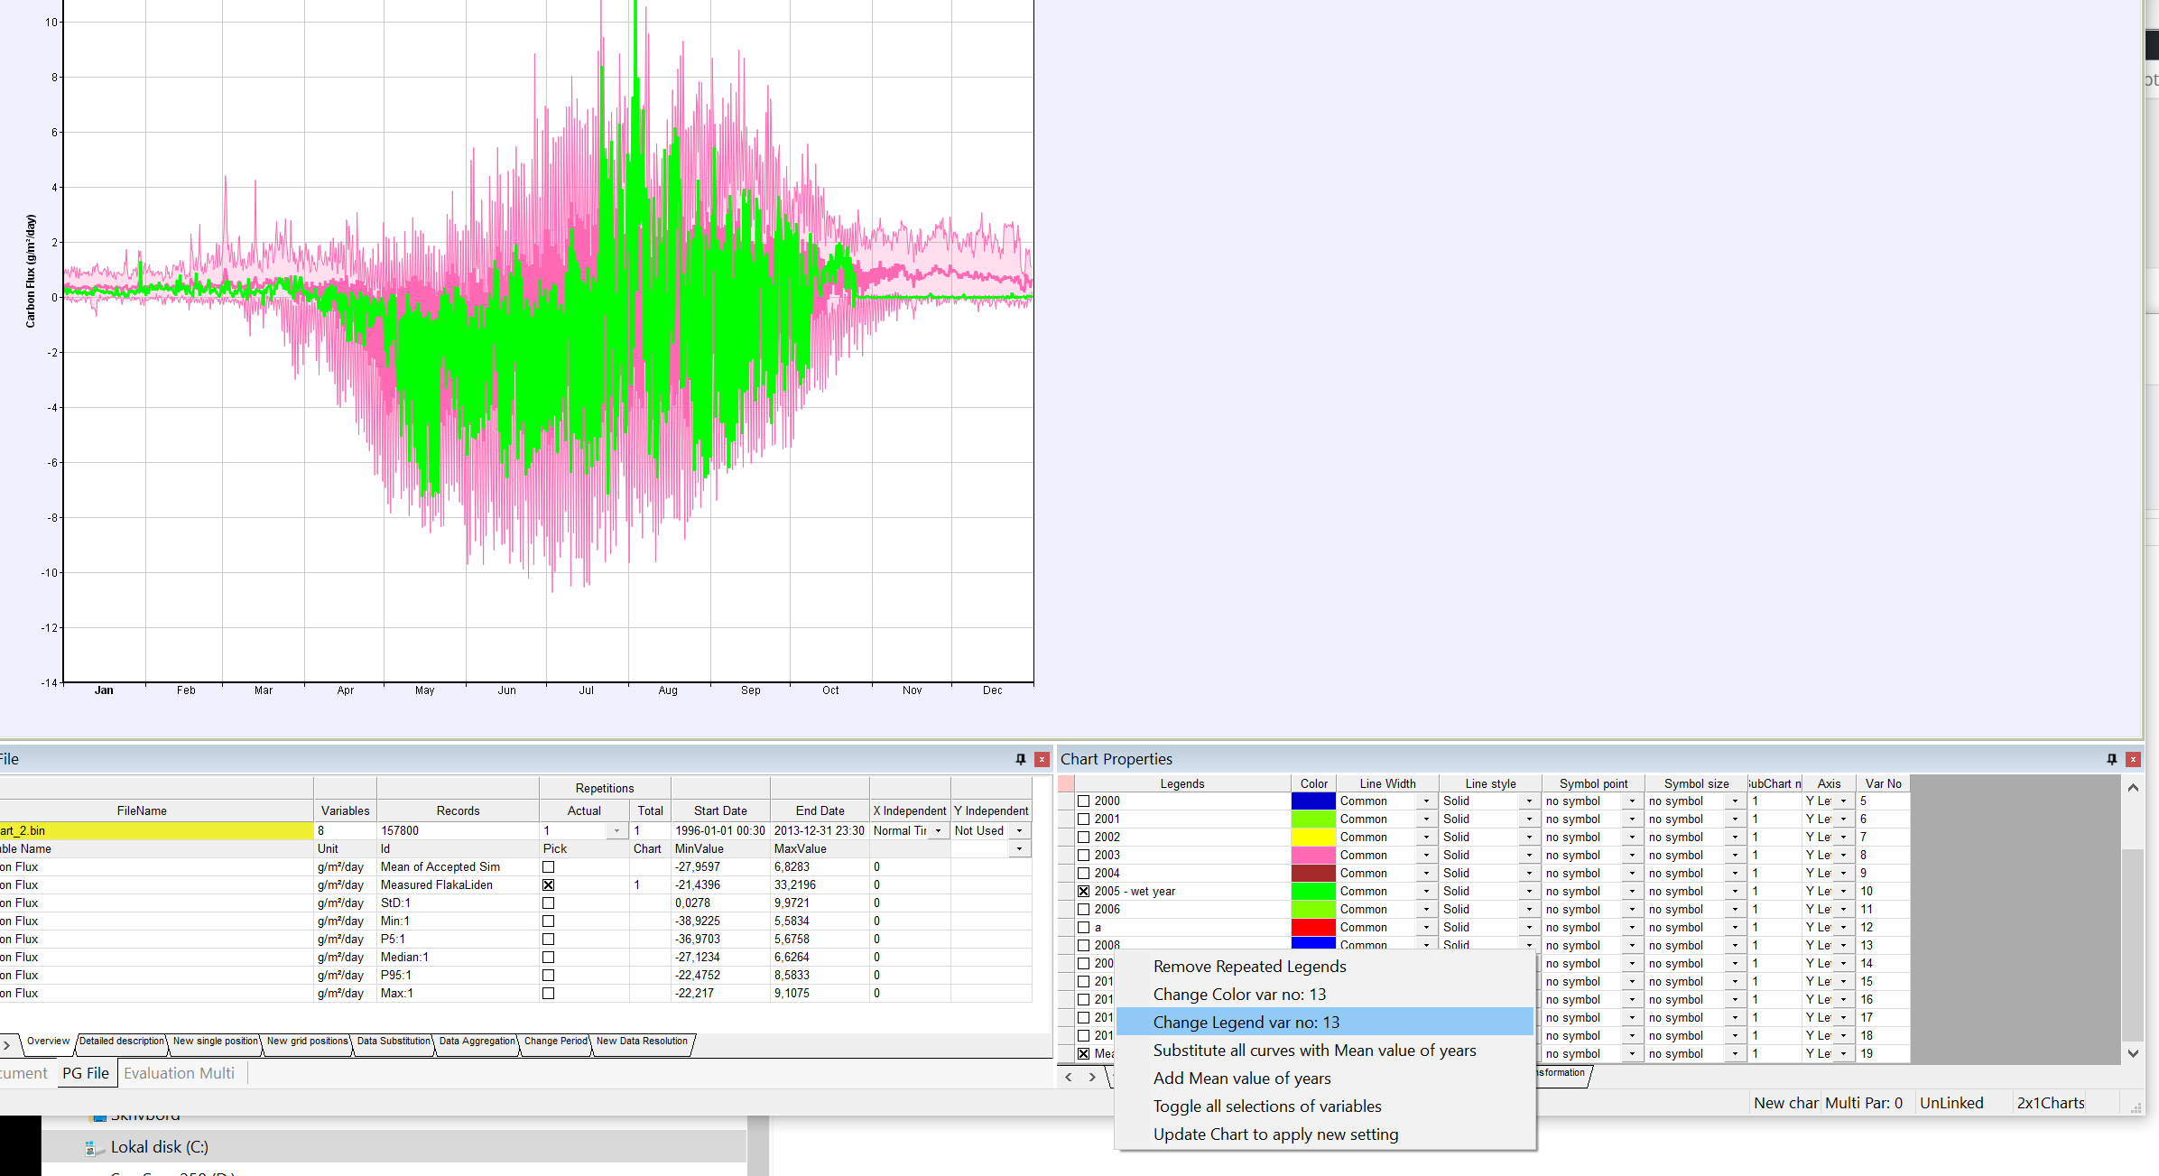Viewport: 2159px width, 1176px height.
Task: Close the File panel
Action: tap(1042, 759)
